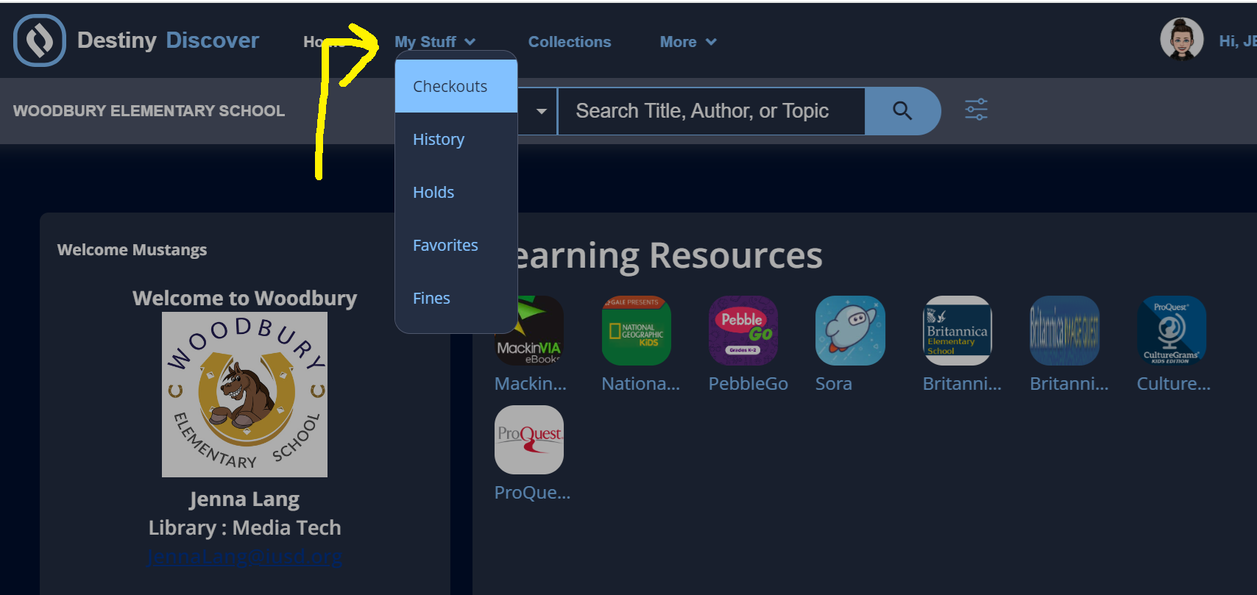The height and width of the screenshot is (595, 1257).
Task: Select History from My Stuff menu
Action: click(456, 139)
